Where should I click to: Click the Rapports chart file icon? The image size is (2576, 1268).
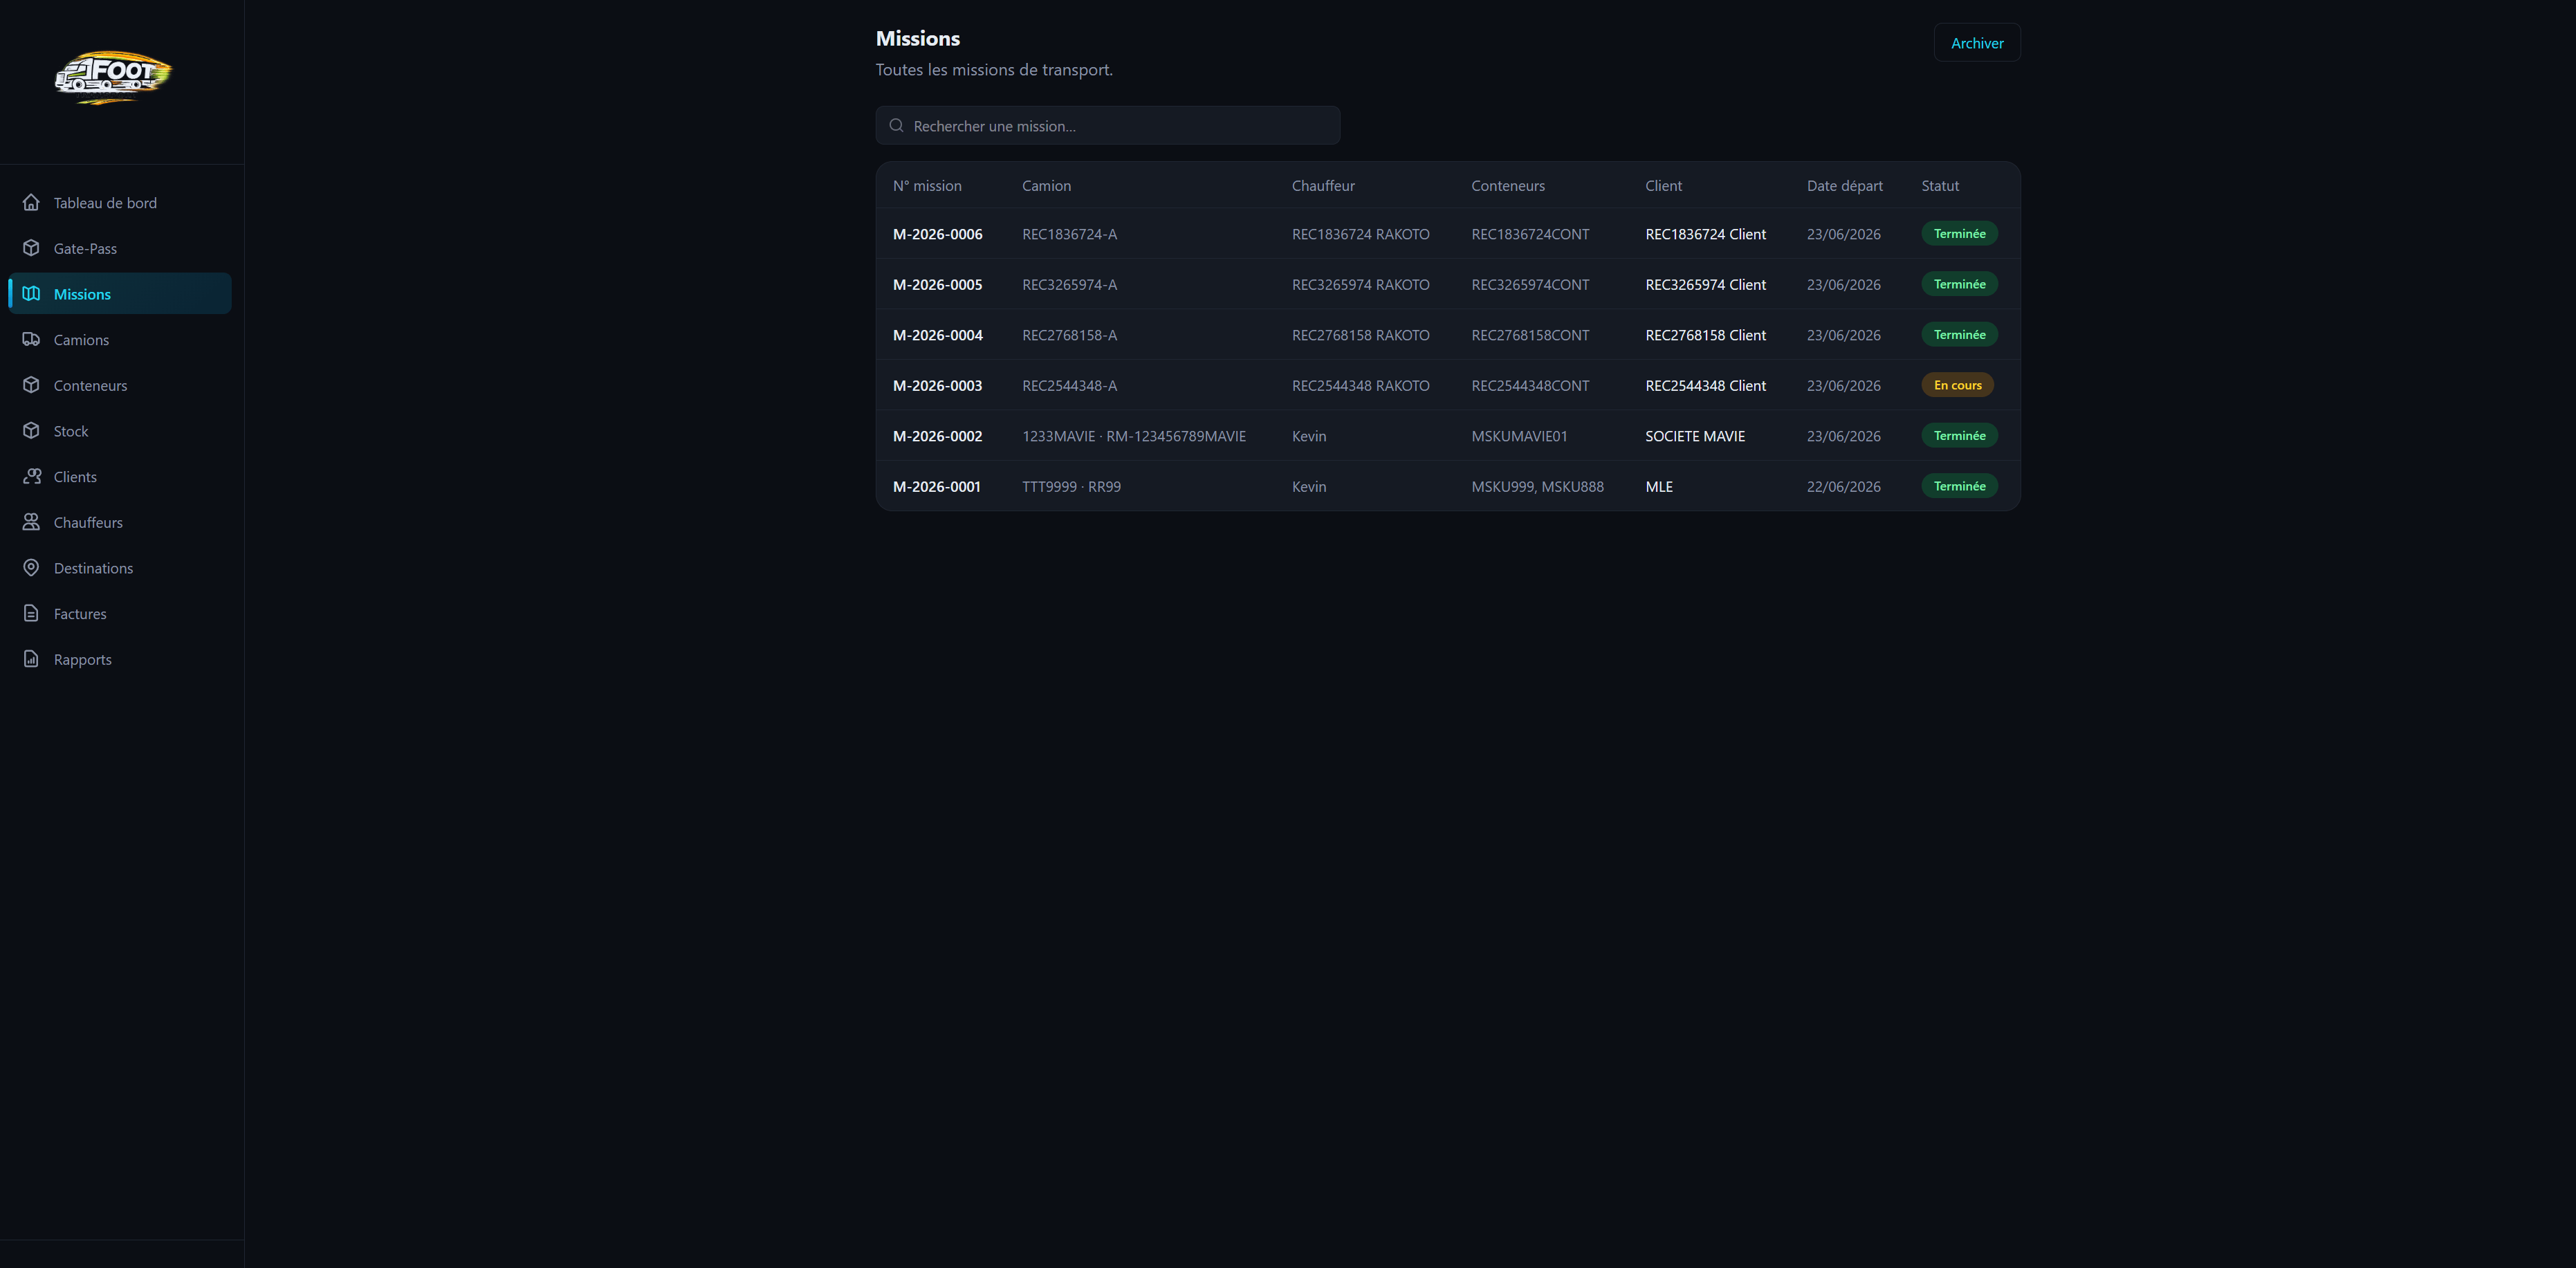click(31, 659)
